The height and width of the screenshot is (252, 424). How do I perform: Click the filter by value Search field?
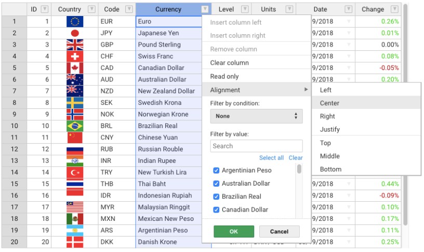click(x=256, y=146)
